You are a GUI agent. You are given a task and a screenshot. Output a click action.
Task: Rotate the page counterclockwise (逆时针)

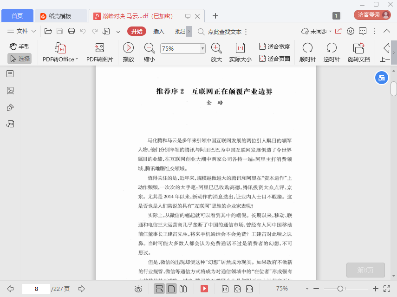[332, 48]
